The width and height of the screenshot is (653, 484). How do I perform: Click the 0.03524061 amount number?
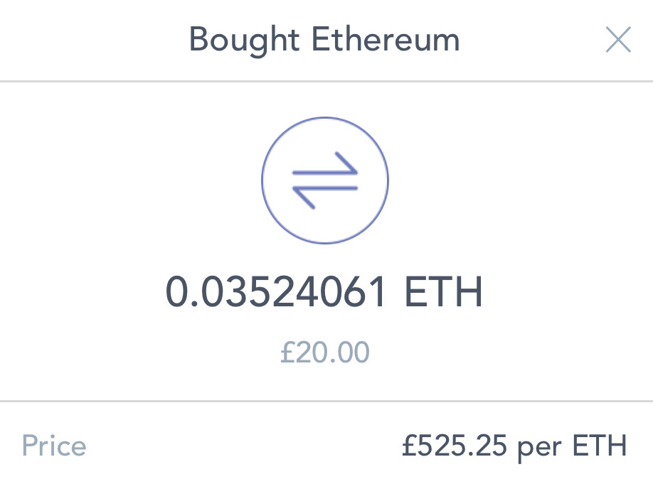click(277, 293)
